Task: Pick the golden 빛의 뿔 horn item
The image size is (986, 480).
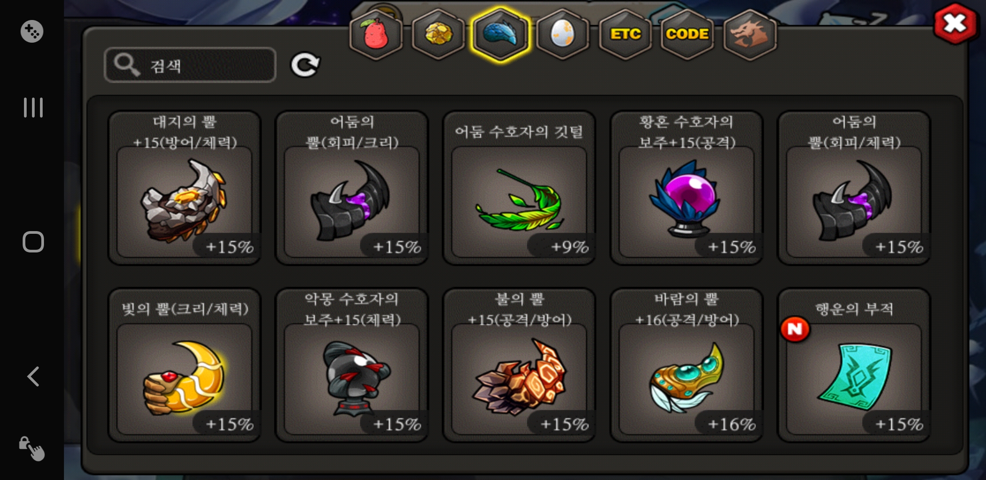Action: (184, 365)
